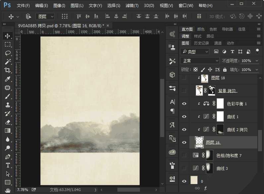Open the 滤镜(T) menu
The image size is (264, 194).
pyautogui.click(x=132, y=6)
